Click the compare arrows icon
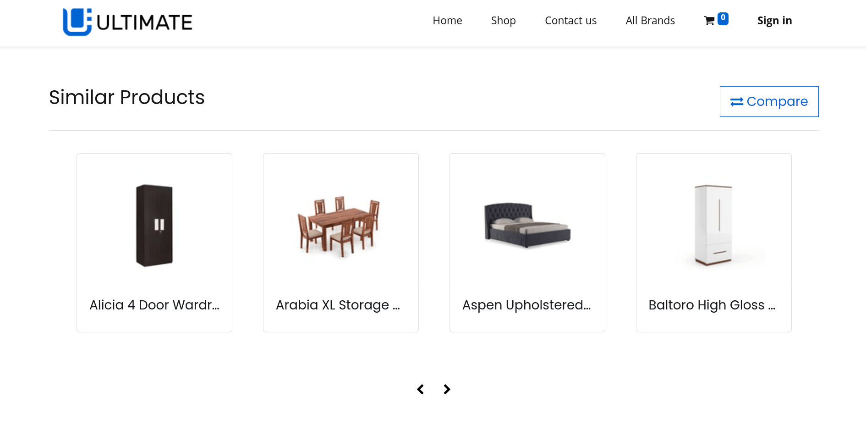866x436 pixels. pyautogui.click(x=737, y=102)
